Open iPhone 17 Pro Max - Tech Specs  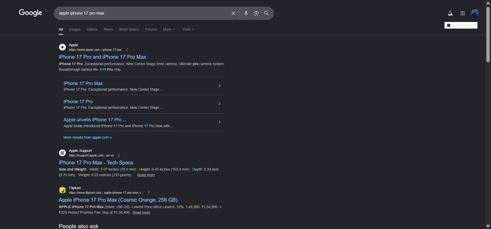[96, 163]
